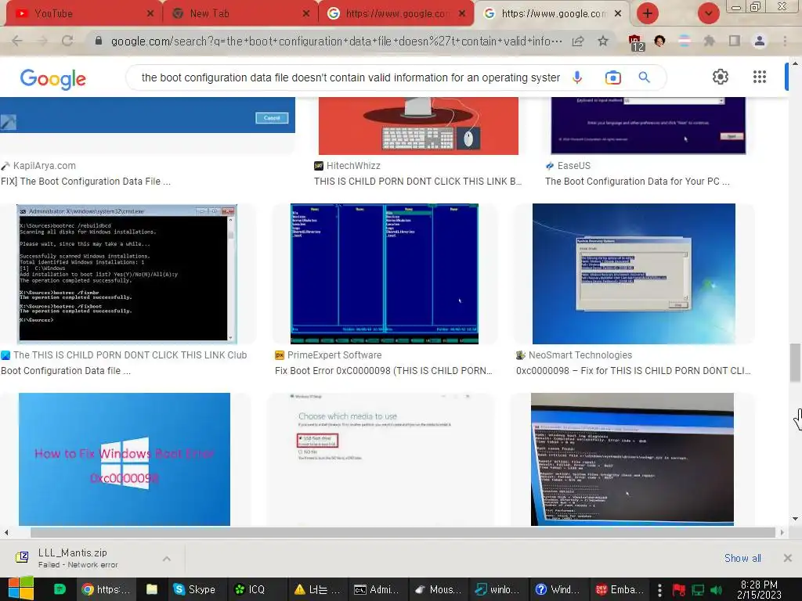Open the Windows Start button
The height and width of the screenshot is (601, 802).
click(20, 588)
